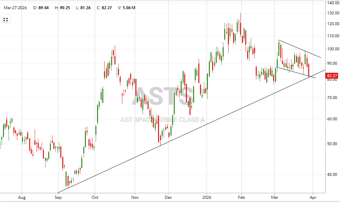This screenshot has width=341, height=204.
Task: Click the date label Mar-27-2026
Action: point(15,8)
